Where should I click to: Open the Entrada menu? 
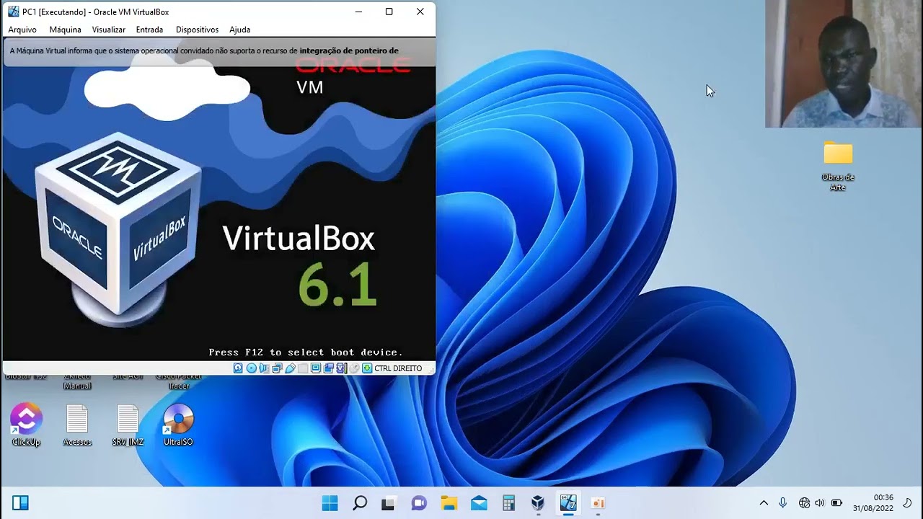[149, 30]
